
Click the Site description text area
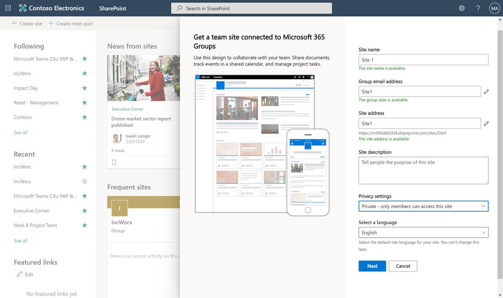coord(423,170)
